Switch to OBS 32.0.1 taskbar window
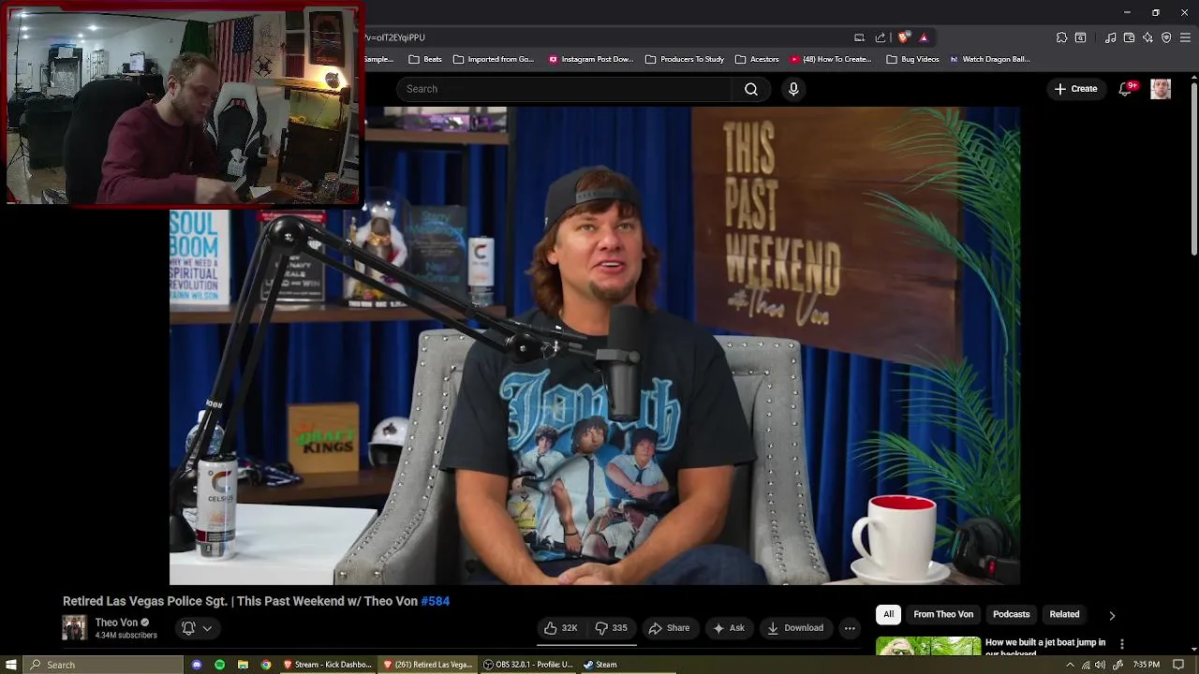 click(528, 665)
